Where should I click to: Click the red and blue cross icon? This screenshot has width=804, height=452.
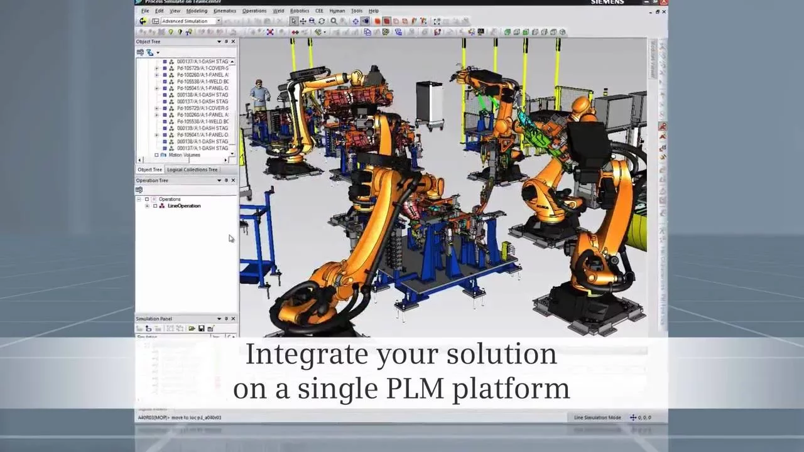pos(270,32)
